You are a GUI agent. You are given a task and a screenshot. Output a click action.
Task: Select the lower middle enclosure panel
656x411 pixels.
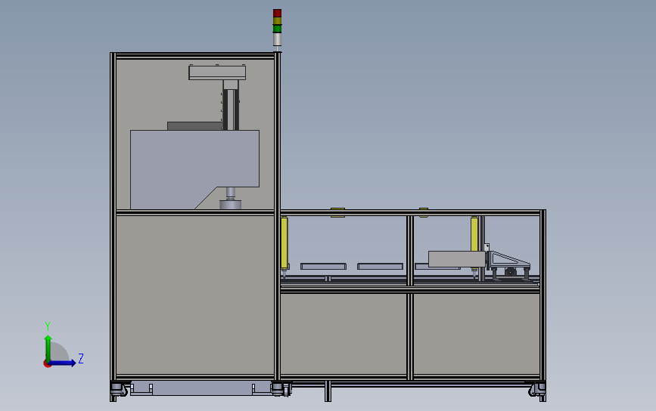coord(344,334)
